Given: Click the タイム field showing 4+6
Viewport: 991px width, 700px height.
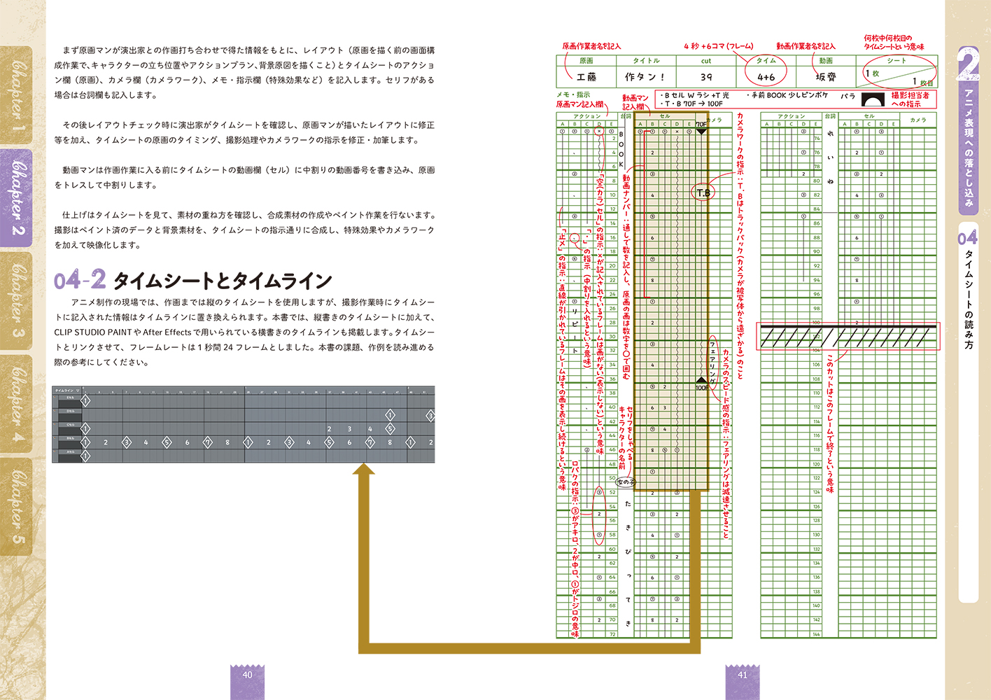Looking at the screenshot, I should (x=766, y=76).
